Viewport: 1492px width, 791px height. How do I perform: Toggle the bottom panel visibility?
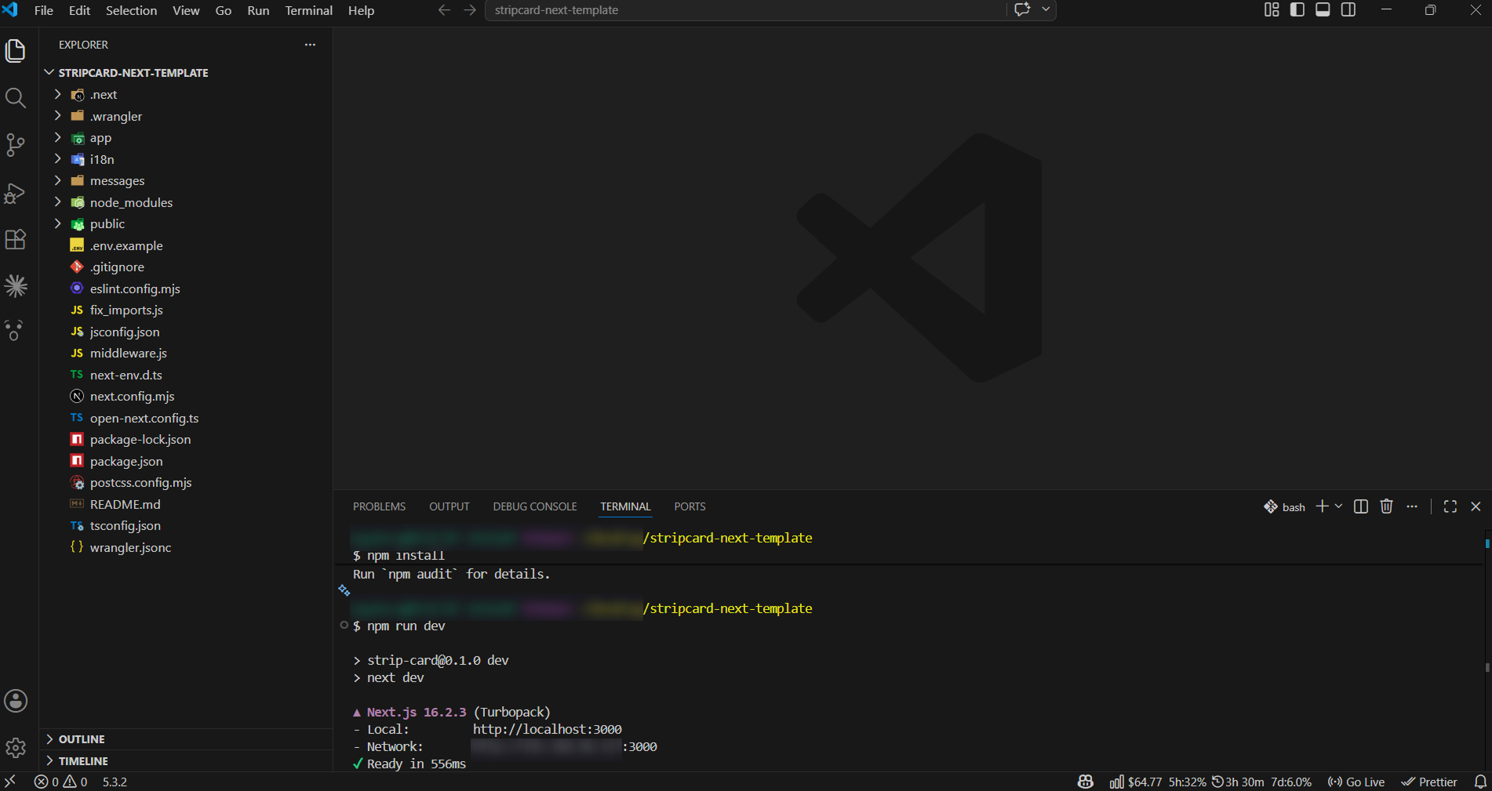point(1323,10)
